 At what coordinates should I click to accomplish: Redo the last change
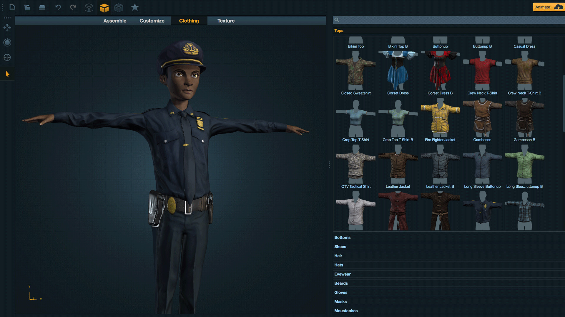pos(73,7)
